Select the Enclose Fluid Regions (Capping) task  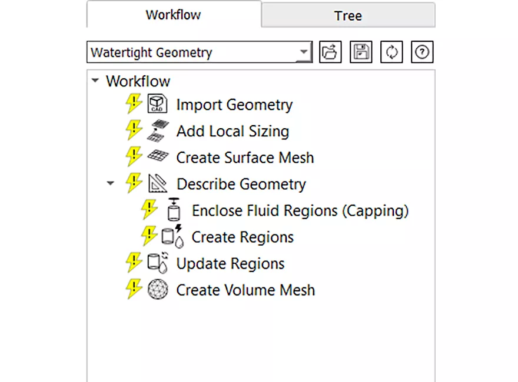point(300,210)
